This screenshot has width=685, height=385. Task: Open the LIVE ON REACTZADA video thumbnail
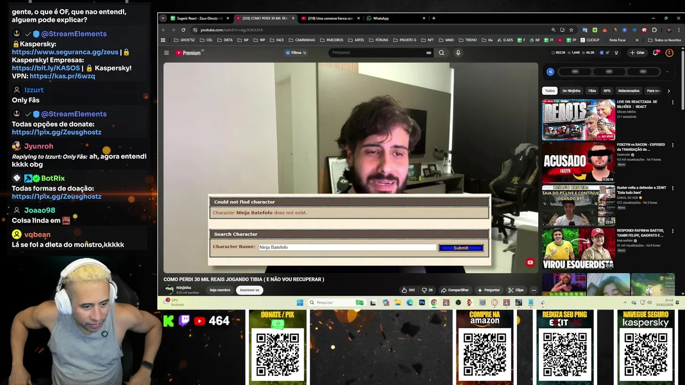(579, 119)
